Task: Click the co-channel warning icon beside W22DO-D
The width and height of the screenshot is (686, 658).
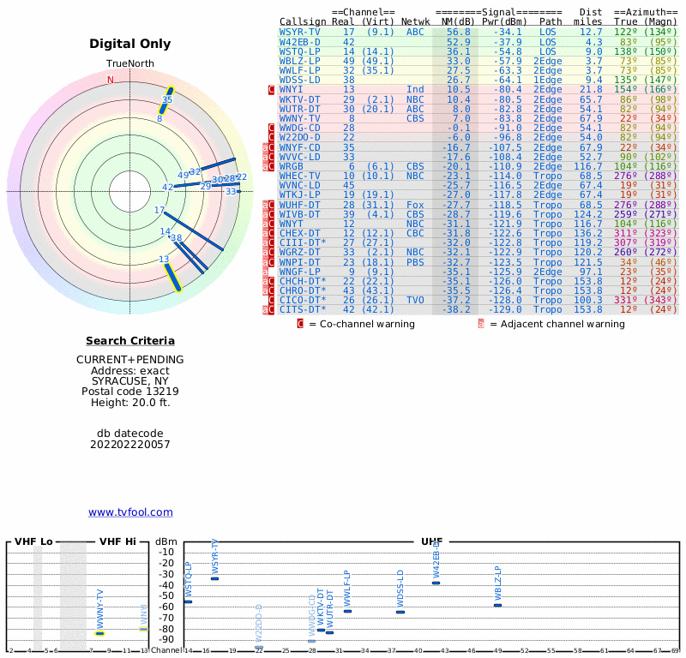Action: [272, 137]
